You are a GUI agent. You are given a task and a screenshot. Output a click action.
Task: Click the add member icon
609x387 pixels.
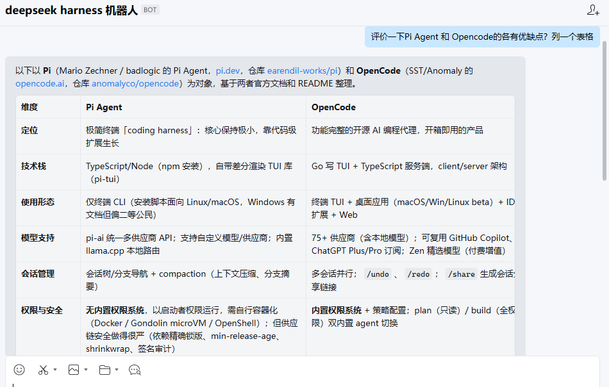593,10
